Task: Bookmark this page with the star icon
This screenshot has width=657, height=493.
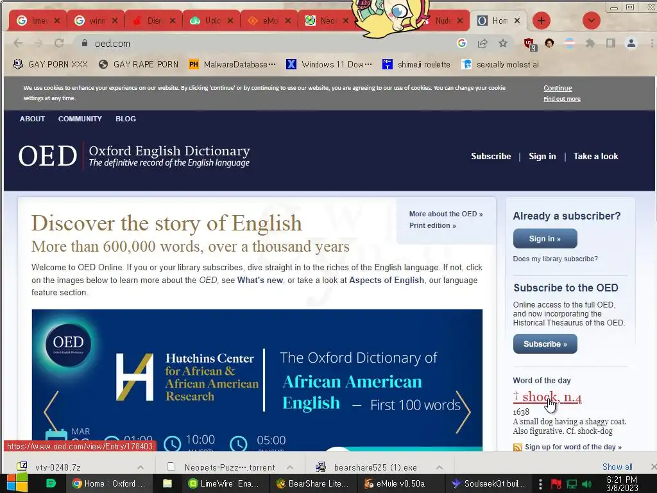Action: [x=503, y=43]
